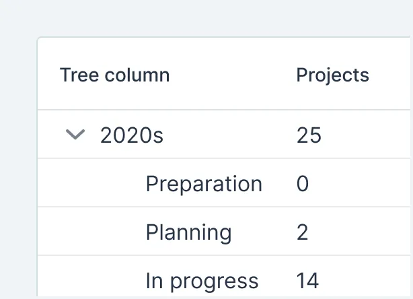The width and height of the screenshot is (413, 299).
Task: Select the 2020s tree item
Action: click(132, 135)
